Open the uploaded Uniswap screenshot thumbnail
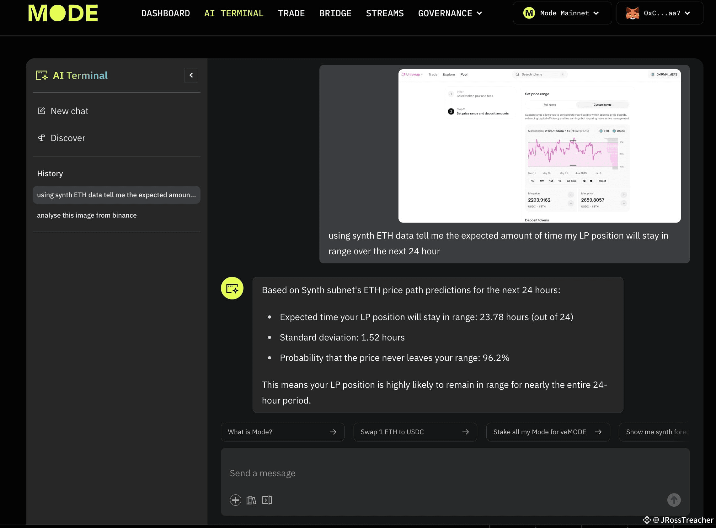 (x=539, y=146)
